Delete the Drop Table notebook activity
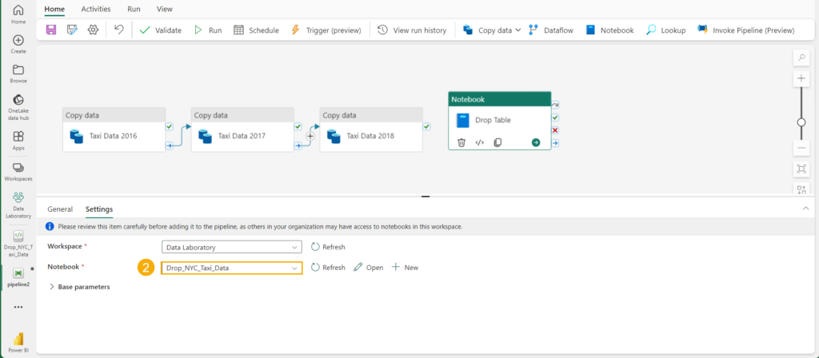 tap(461, 142)
